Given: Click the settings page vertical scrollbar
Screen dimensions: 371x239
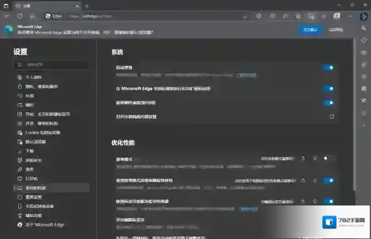Looking at the screenshot, I should point(354,114).
